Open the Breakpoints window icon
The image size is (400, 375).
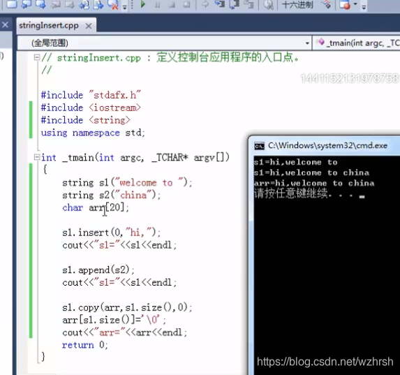tap(345, 5)
